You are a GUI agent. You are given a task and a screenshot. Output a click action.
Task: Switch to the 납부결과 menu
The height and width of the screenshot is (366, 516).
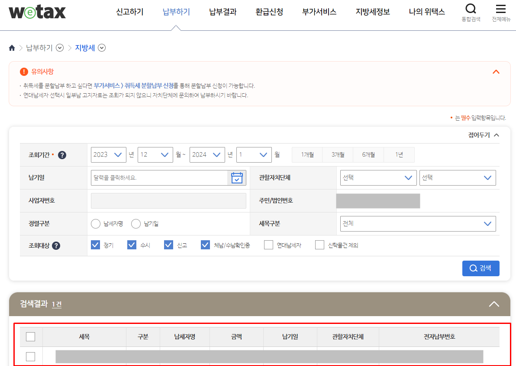(x=222, y=12)
